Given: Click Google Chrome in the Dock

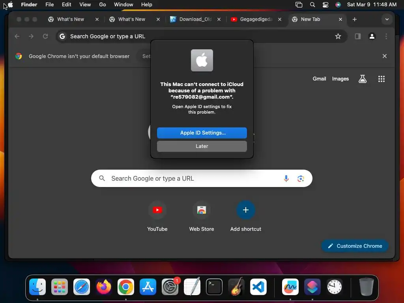Looking at the screenshot, I should point(126,287).
